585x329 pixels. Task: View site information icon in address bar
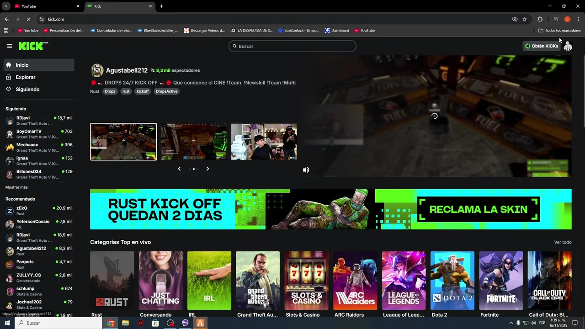[42, 19]
